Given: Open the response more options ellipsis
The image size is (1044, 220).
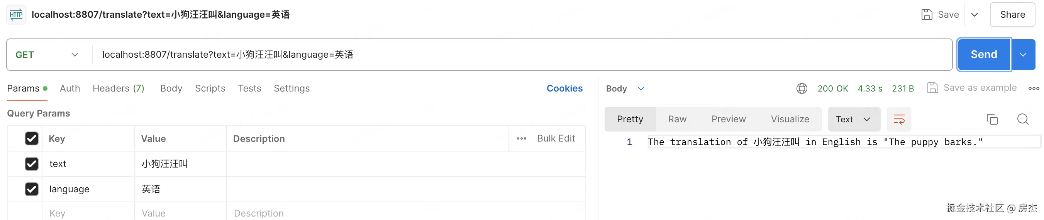Looking at the screenshot, I should pos(1033,88).
